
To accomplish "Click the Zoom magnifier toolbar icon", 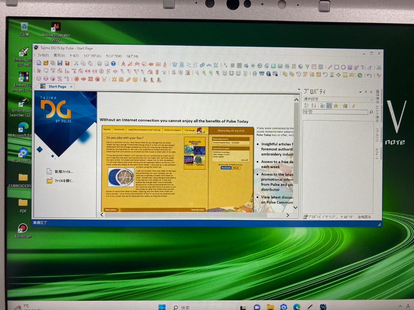I will pyautogui.click(x=197, y=73).
